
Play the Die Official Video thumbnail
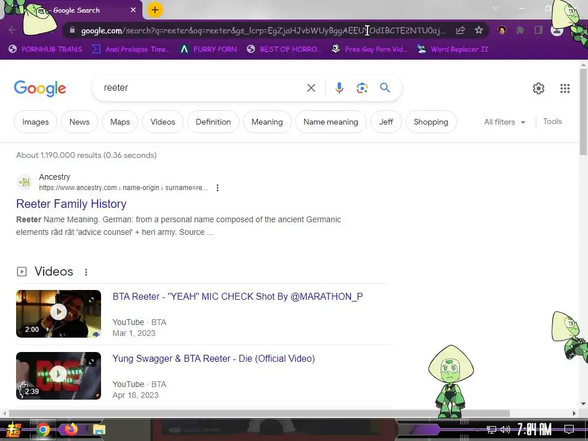[59, 376]
